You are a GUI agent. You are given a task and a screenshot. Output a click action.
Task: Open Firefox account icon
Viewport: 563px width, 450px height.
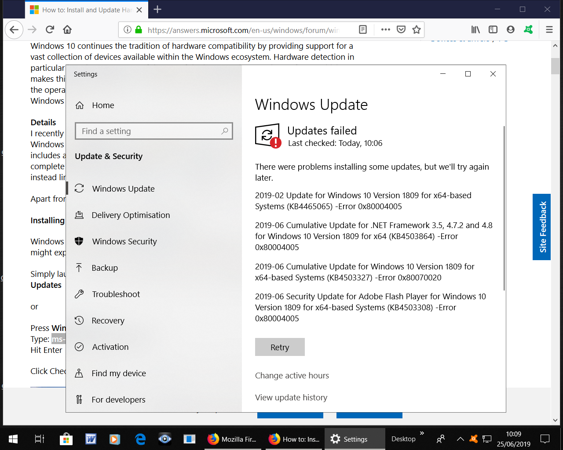[x=511, y=29]
